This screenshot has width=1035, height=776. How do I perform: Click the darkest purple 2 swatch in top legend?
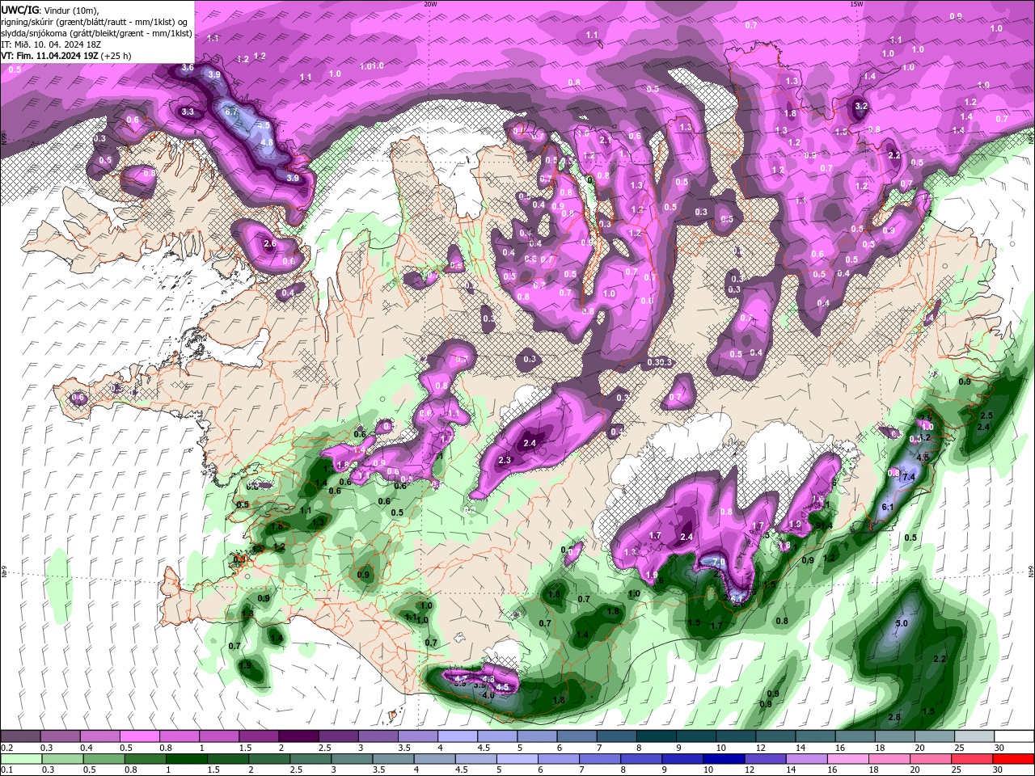pos(298,736)
